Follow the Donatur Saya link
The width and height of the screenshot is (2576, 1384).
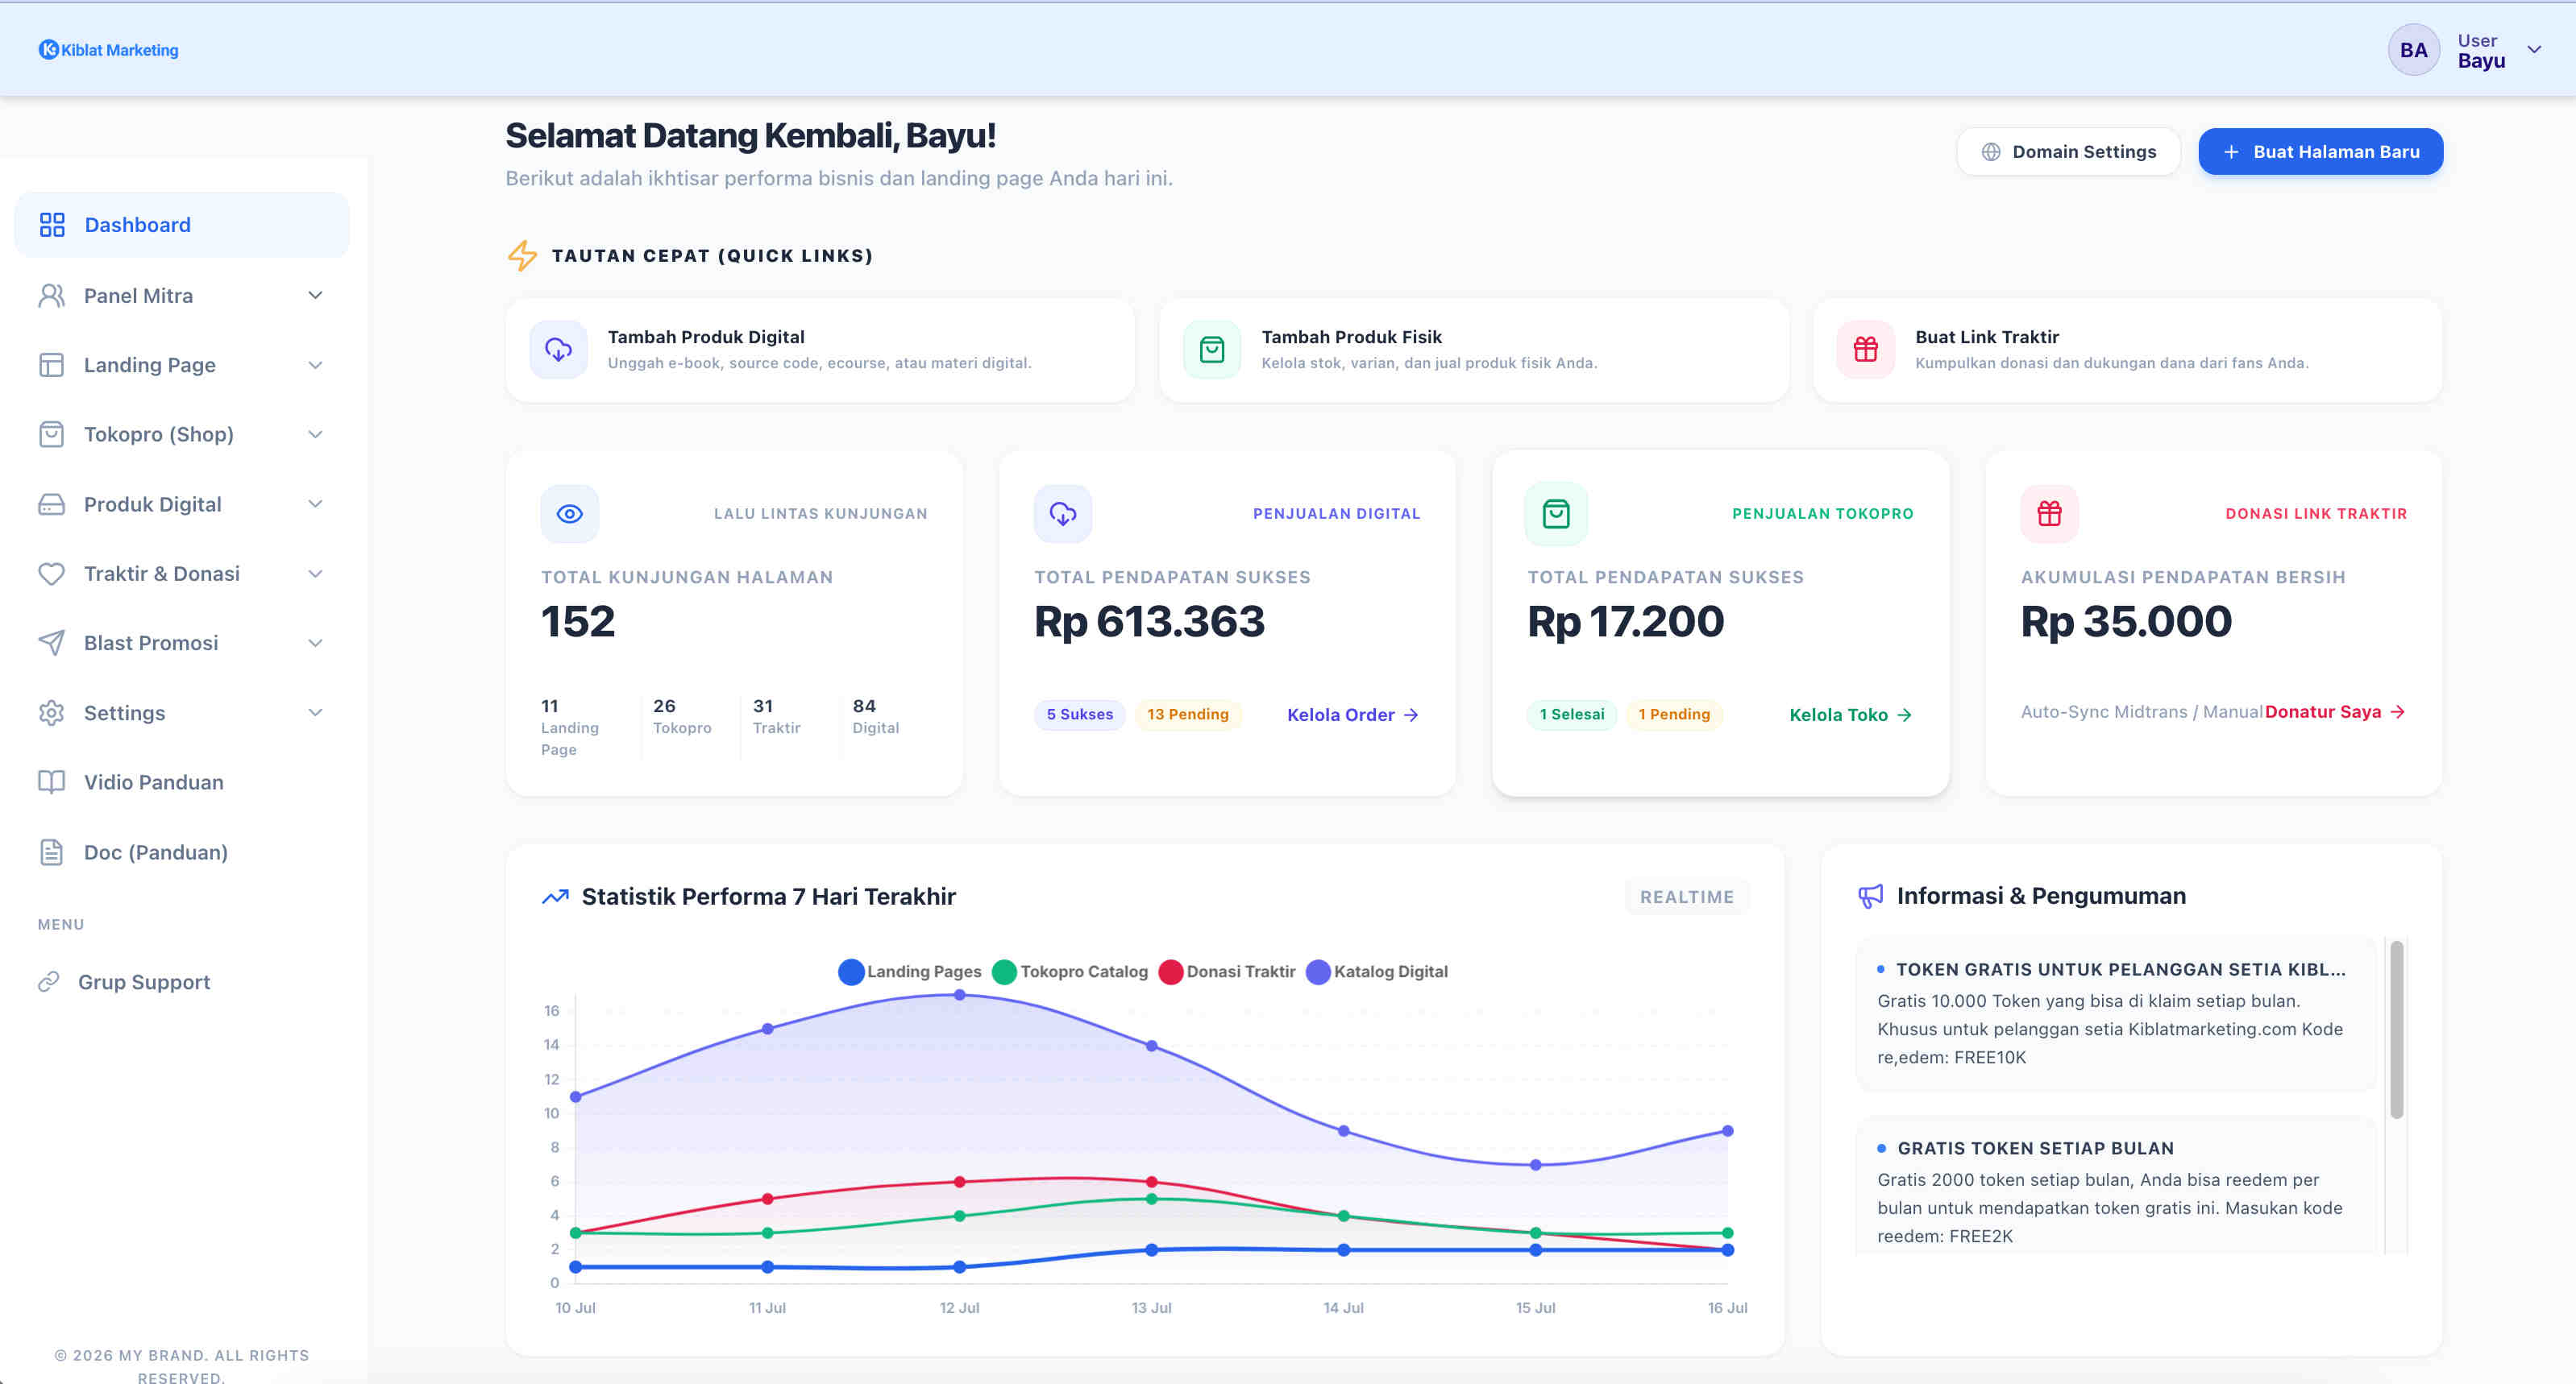coord(2335,712)
